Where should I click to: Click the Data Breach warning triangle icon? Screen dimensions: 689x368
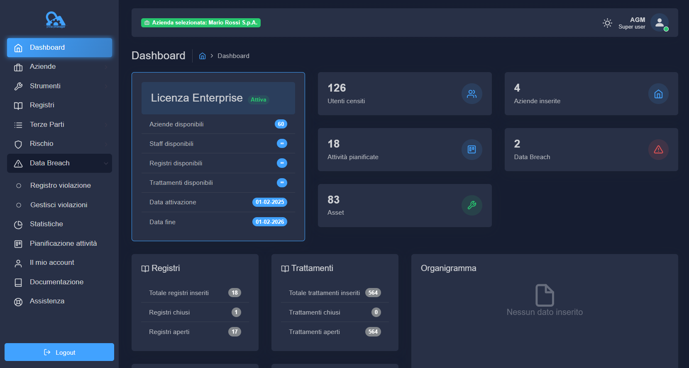[658, 150]
